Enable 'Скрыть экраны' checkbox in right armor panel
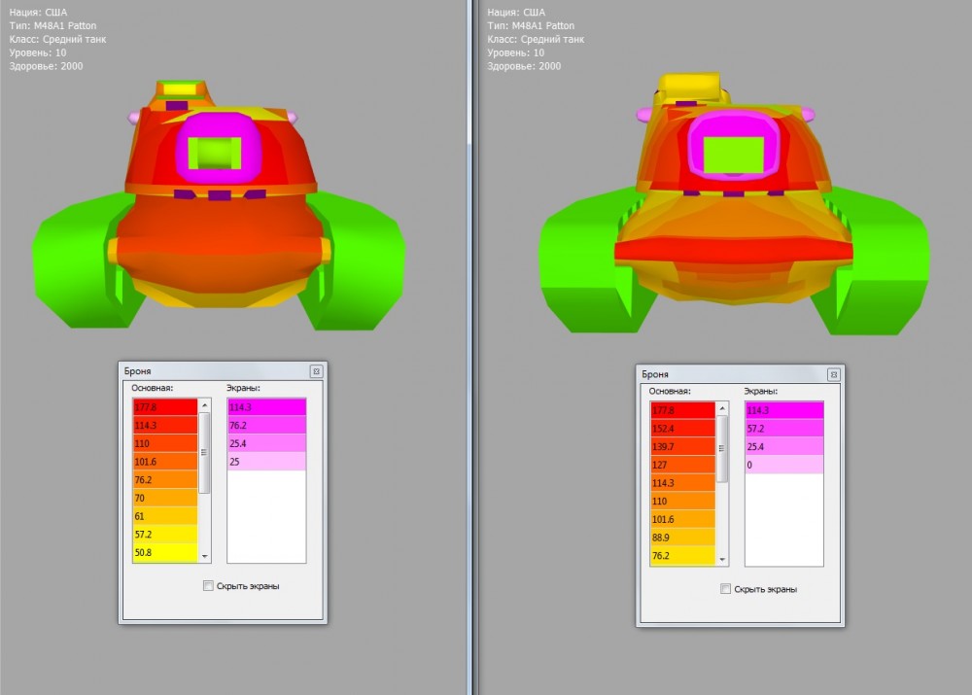The width and height of the screenshot is (972, 695). click(725, 589)
